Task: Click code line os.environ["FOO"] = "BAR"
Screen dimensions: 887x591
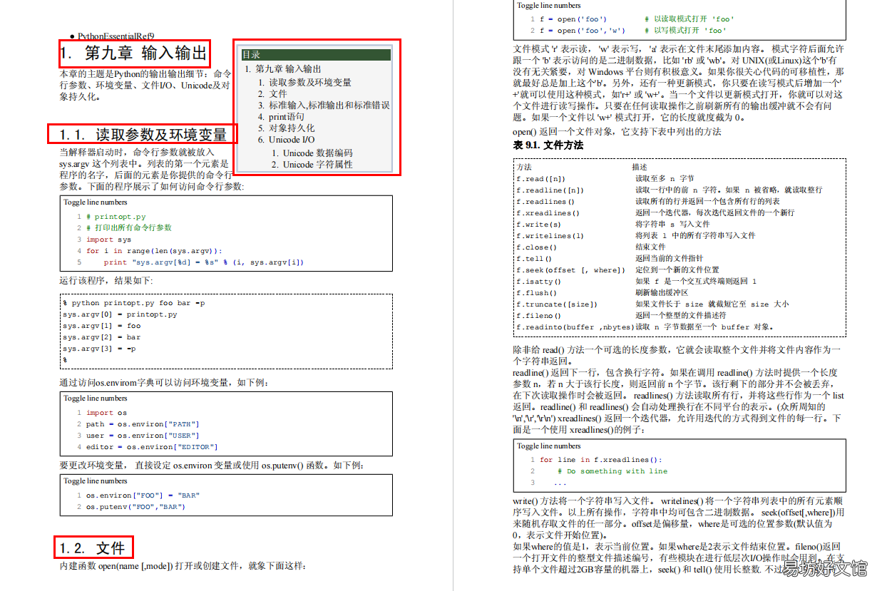Action: (x=143, y=495)
